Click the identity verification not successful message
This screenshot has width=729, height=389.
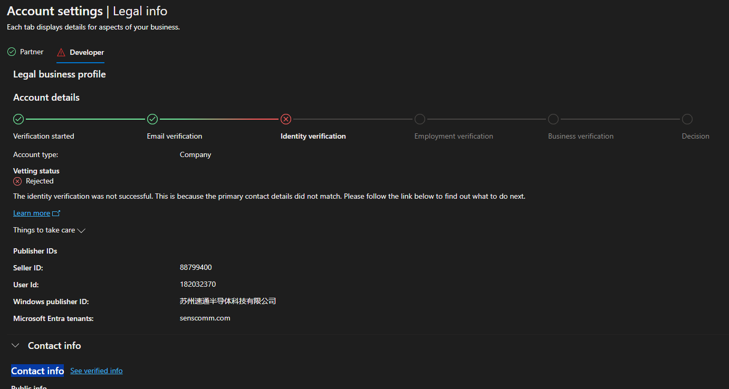(x=269, y=196)
